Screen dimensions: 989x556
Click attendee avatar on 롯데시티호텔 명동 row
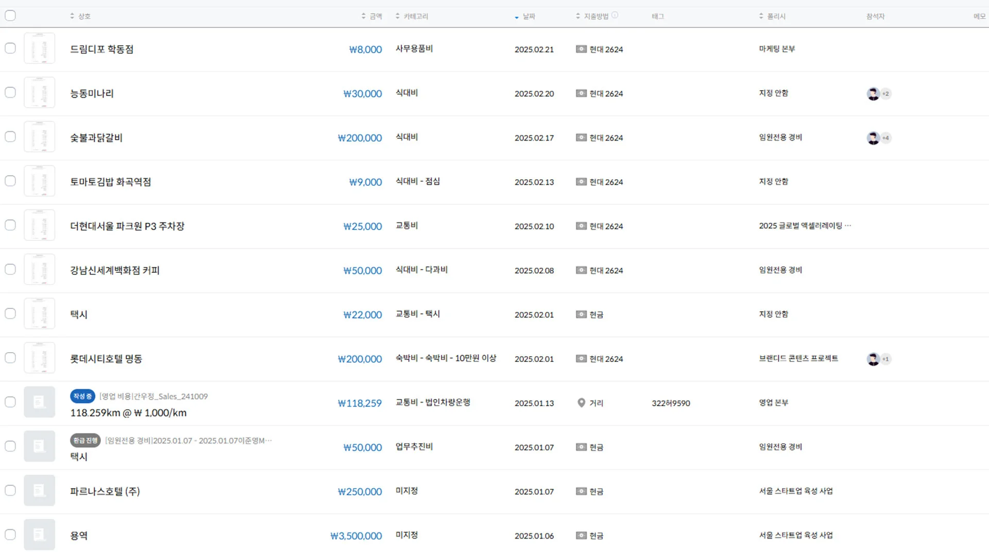(x=873, y=359)
